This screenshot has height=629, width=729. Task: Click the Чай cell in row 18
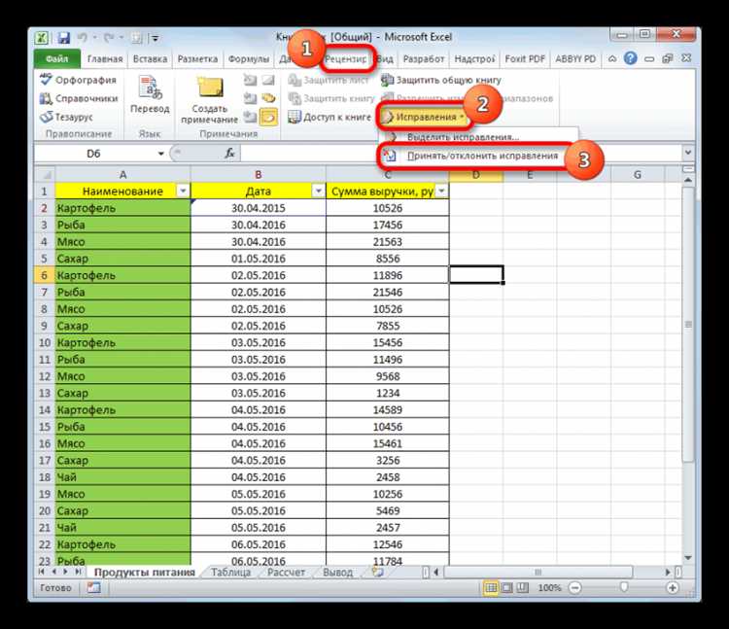pyautogui.click(x=122, y=477)
